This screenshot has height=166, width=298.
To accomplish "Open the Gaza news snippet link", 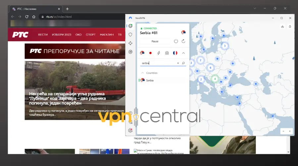I will [x=157, y=140].
